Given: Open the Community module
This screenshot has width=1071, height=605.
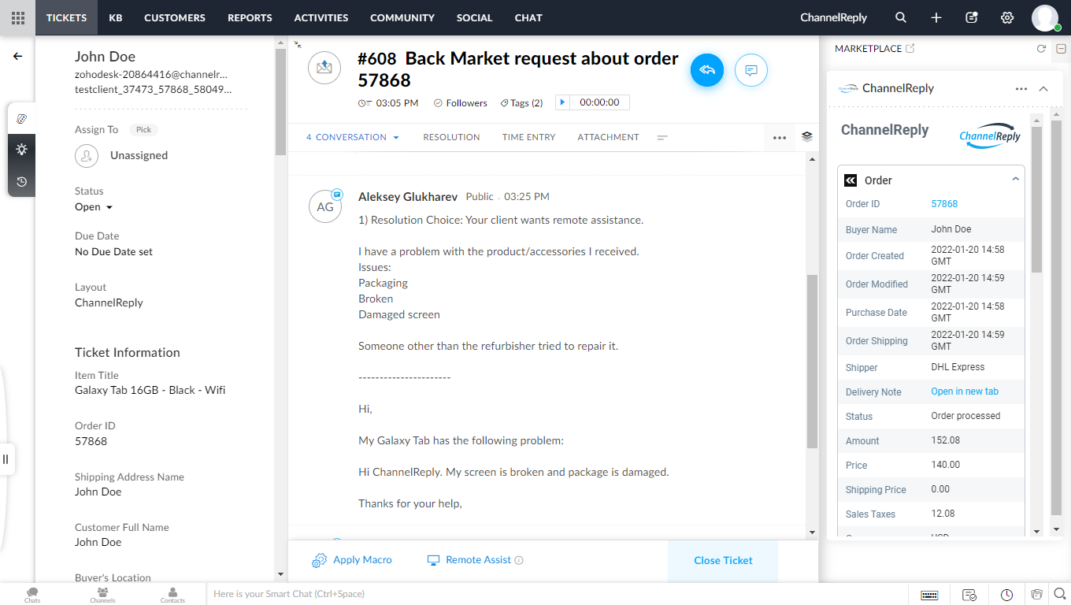Looking at the screenshot, I should point(402,17).
